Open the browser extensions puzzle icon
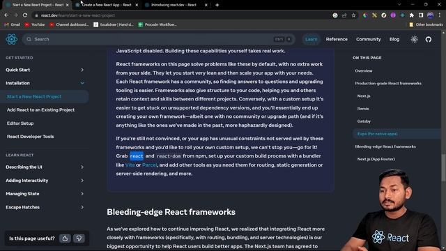This screenshot has height=251, width=446. pyautogui.click(x=412, y=15)
